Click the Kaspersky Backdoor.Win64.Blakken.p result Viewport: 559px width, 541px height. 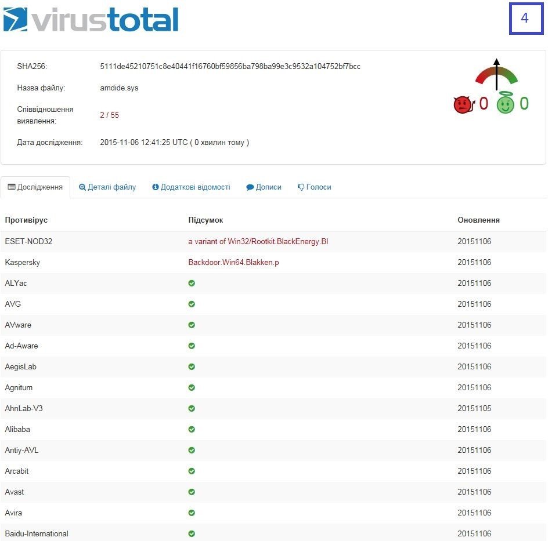[233, 262]
